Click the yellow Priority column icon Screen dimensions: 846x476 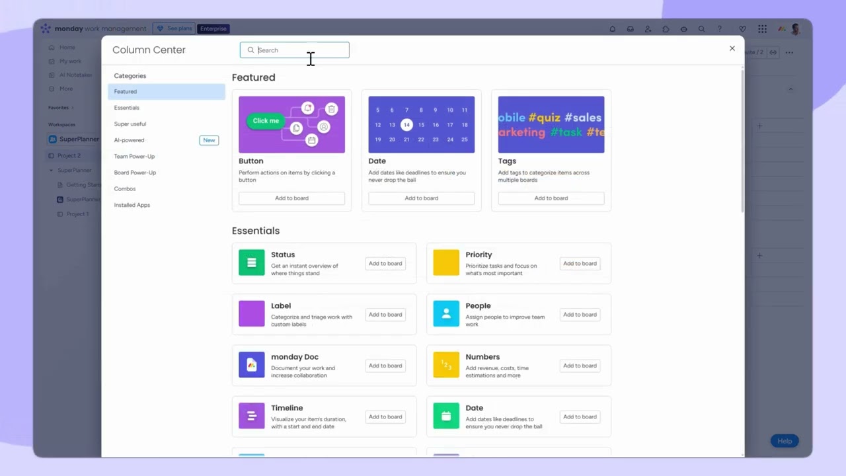(446, 262)
